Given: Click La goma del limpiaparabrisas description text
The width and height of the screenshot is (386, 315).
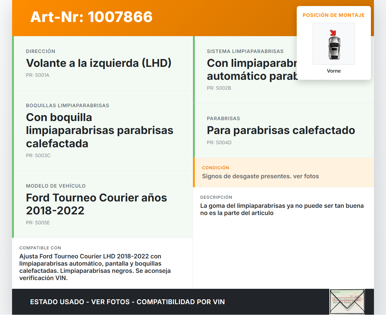Looking at the screenshot, I should click(282, 209).
